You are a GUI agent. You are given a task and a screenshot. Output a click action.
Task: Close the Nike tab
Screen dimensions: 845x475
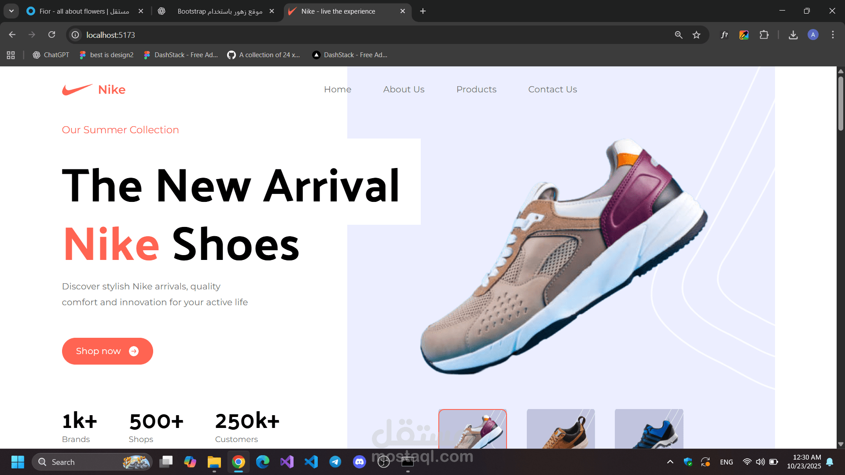pyautogui.click(x=403, y=11)
